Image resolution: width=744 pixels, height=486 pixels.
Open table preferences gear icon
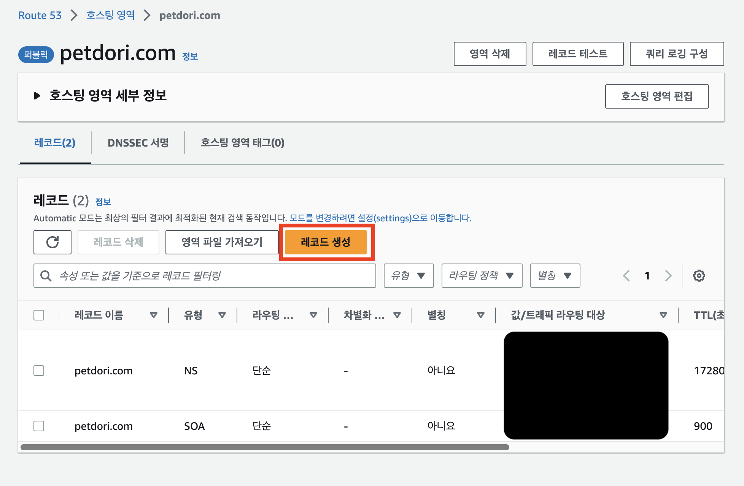pyautogui.click(x=699, y=276)
